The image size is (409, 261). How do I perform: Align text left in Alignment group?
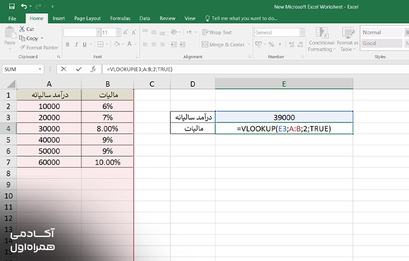[x=145, y=44]
